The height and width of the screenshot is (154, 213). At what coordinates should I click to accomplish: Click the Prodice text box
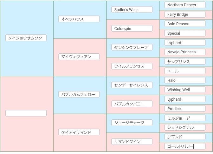[x=185, y=109]
